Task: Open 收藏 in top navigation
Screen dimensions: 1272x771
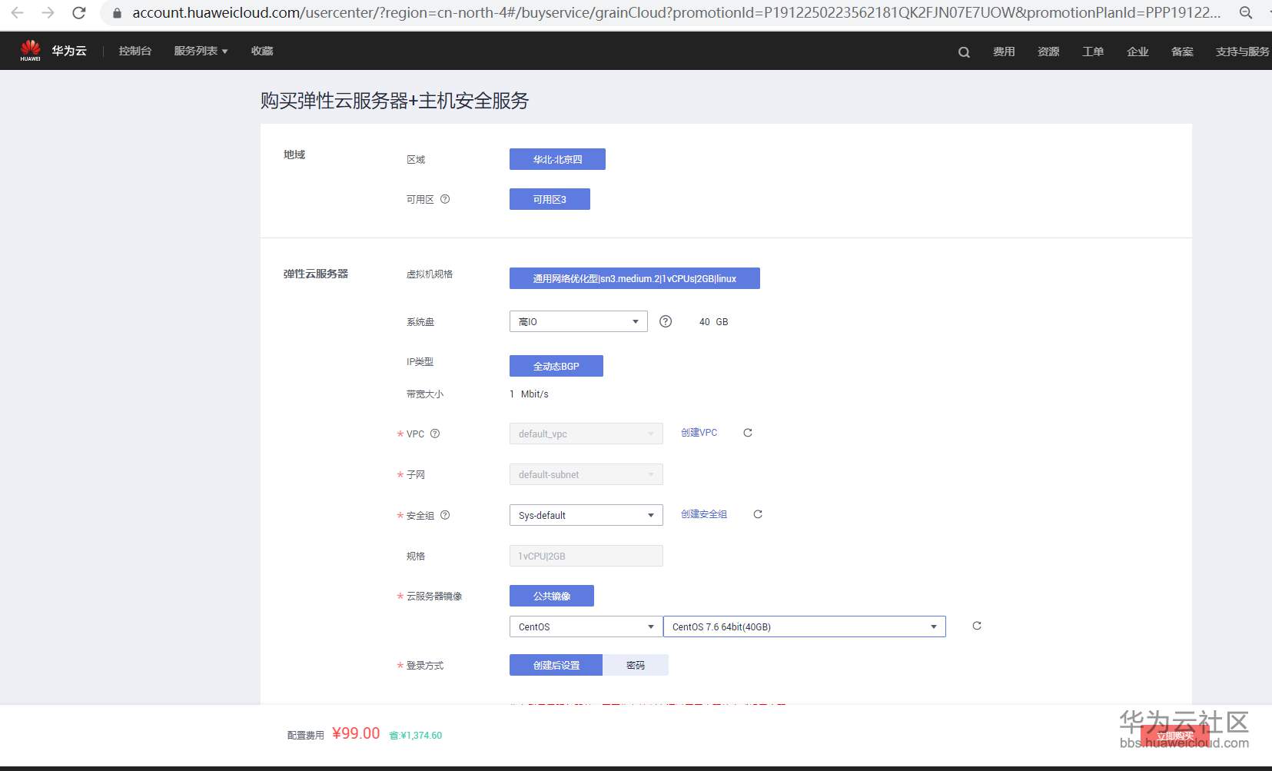Action: point(262,51)
